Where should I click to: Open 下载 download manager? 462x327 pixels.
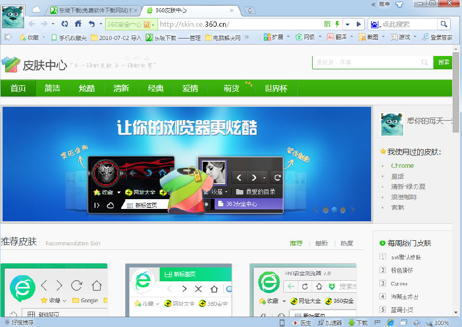click(358, 323)
